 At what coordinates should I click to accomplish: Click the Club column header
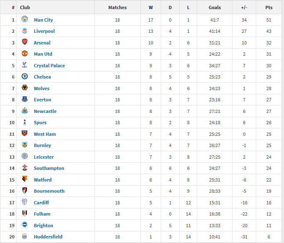25,7
